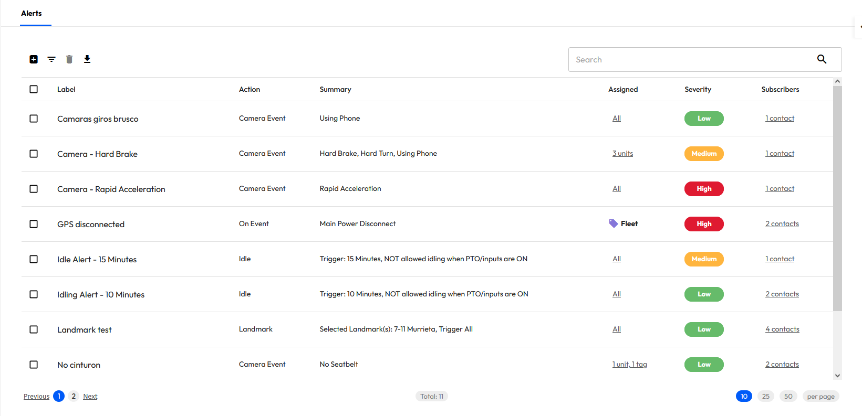The image size is (862, 416).
Task: Check the Landmark test row checkbox
Action: (x=34, y=329)
